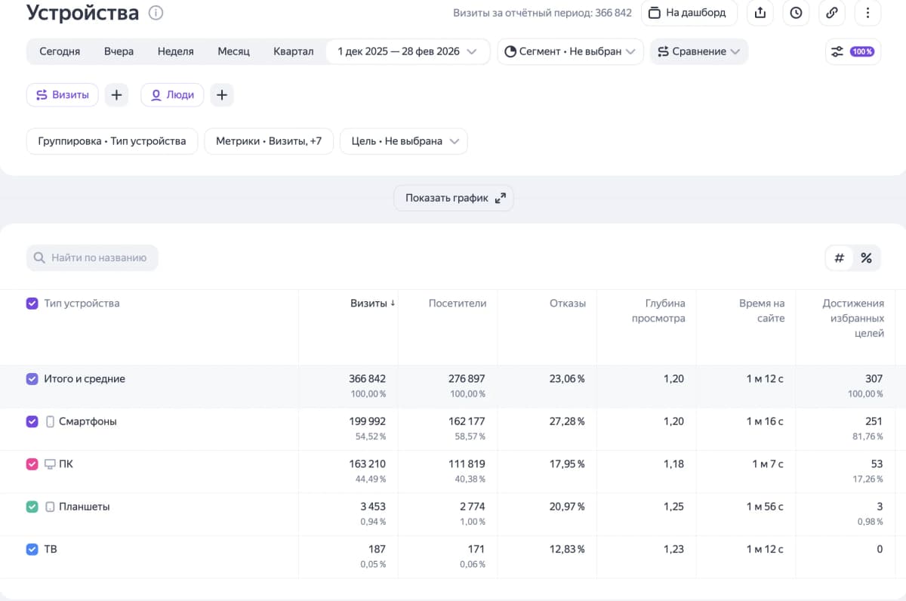The height and width of the screenshot is (601, 906).
Task: Copy report link using the chain icon
Action: pyautogui.click(x=831, y=13)
